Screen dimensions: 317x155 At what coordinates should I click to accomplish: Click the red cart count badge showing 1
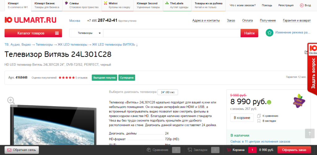253,150
